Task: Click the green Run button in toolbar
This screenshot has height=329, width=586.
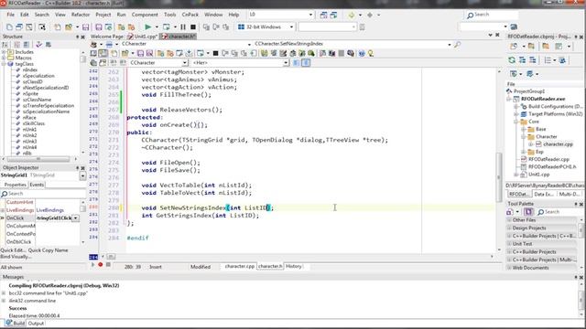Action: click(147, 27)
